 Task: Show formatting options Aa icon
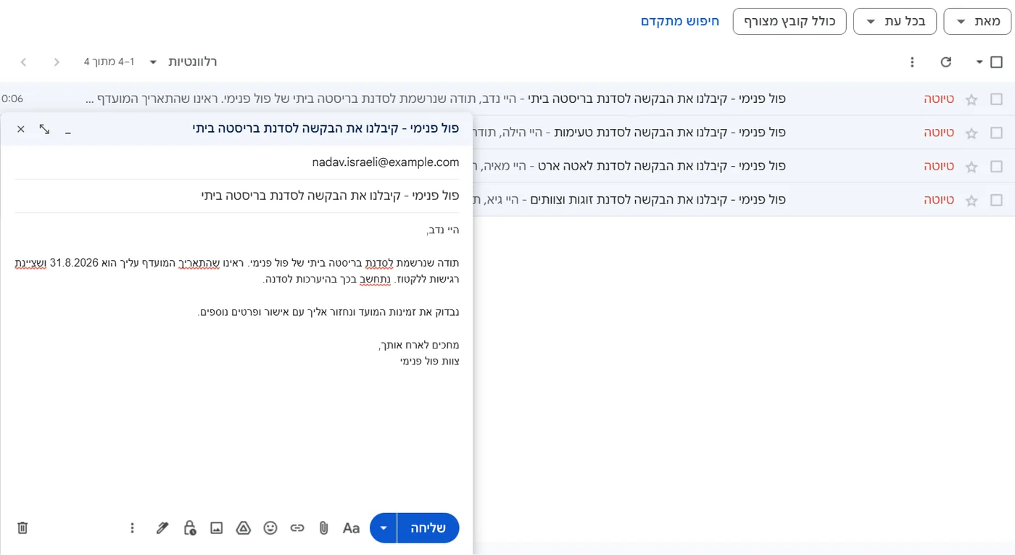[x=352, y=528]
